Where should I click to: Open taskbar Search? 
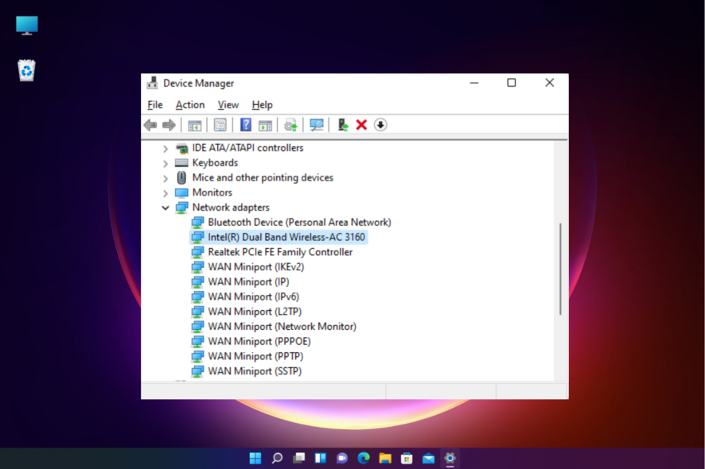pos(277,458)
